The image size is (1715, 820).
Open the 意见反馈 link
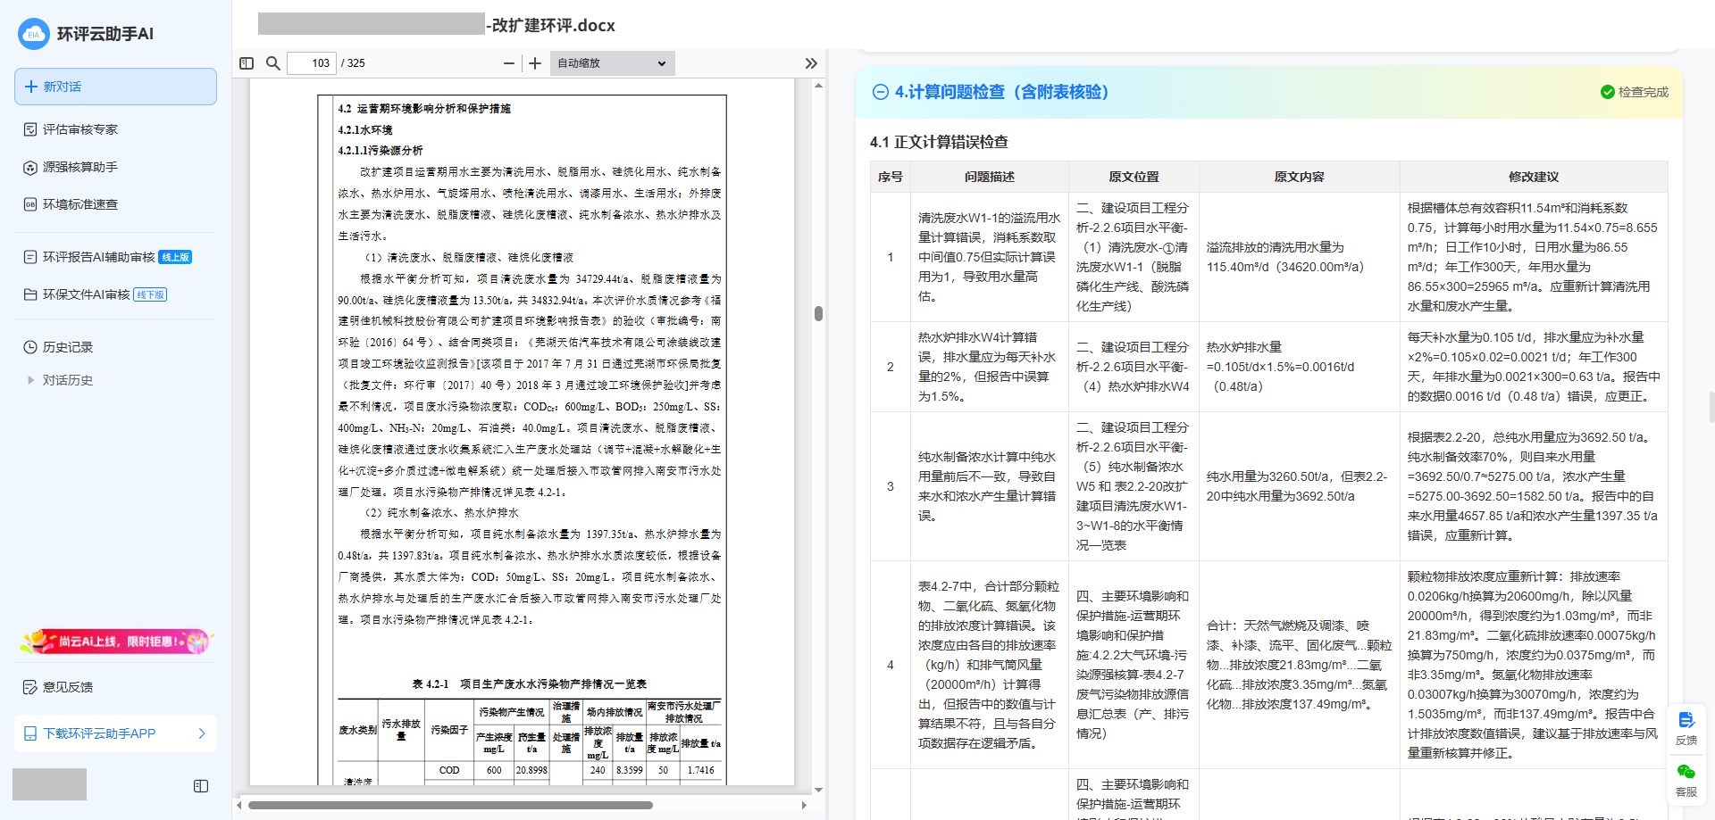[x=68, y=687]
